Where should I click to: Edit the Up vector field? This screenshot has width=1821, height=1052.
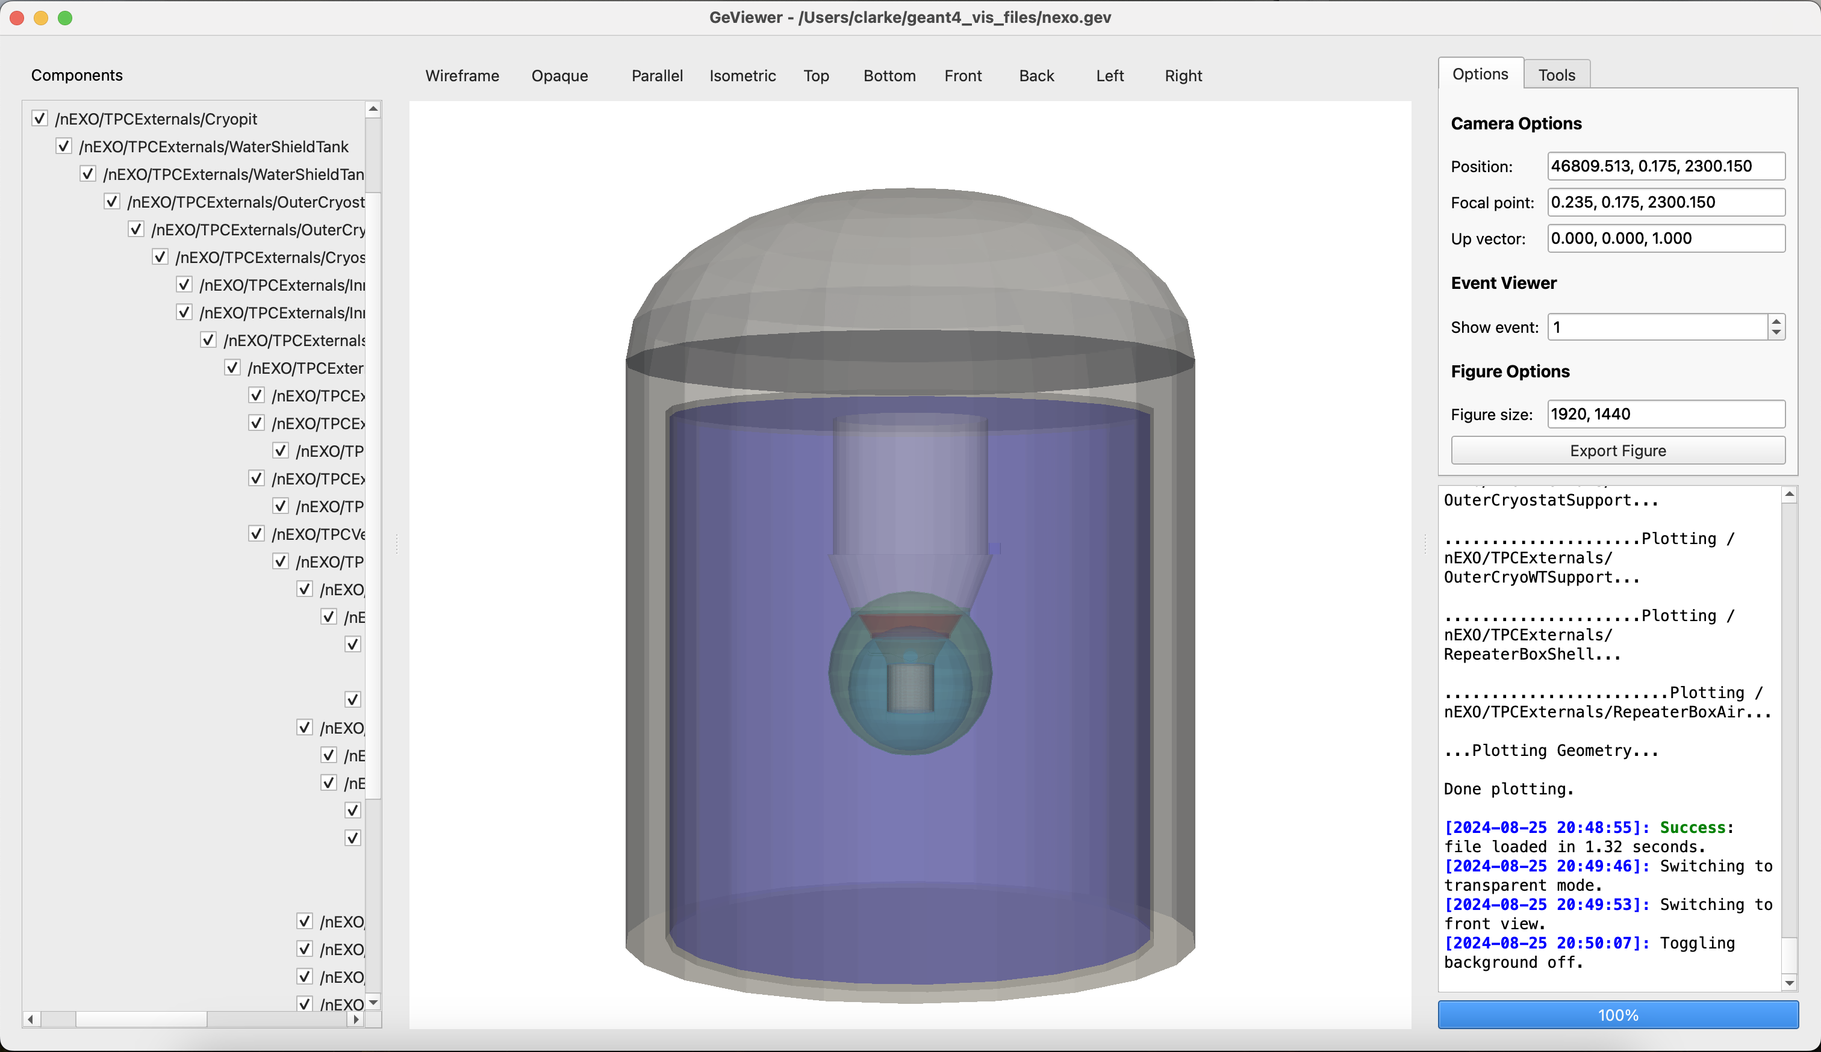1666,238
